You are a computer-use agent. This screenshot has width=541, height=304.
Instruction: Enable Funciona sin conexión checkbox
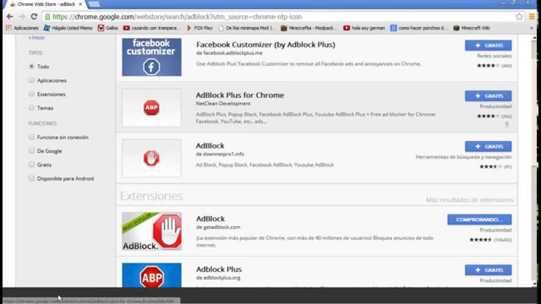coord(31,137)
